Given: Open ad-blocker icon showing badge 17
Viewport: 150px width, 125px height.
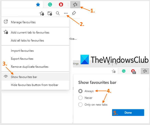Looking at the screenshot, I should click(133, 71).
